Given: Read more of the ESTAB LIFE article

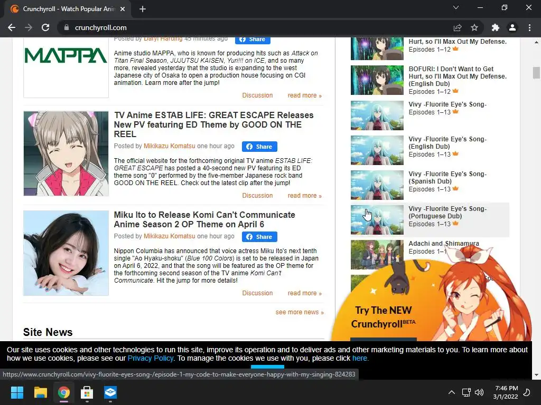Looking at the screenshot, I should click(x=305, y=196).
